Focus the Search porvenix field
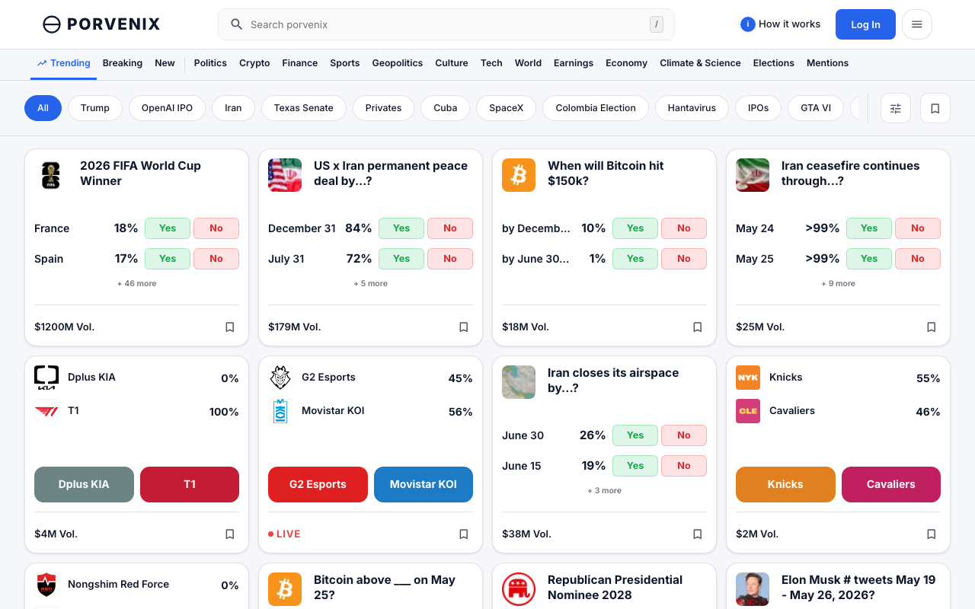This screenshot has height=609, width=975. 446,24
